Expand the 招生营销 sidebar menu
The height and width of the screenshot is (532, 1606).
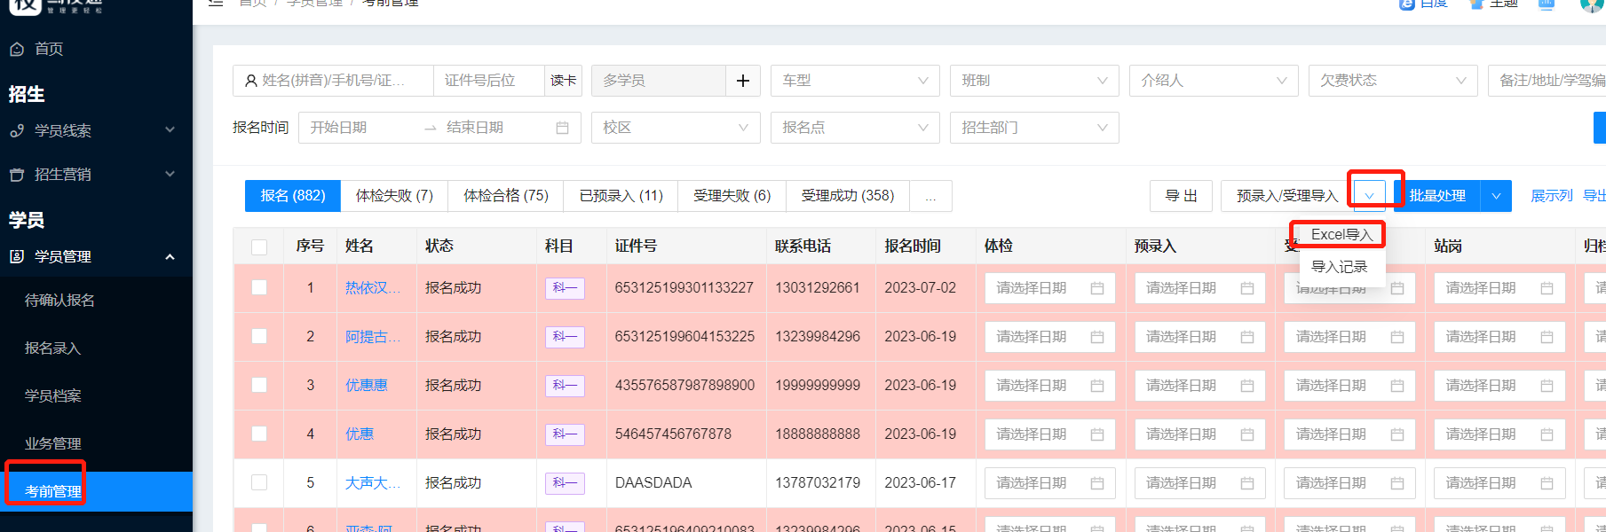point(170,175)
